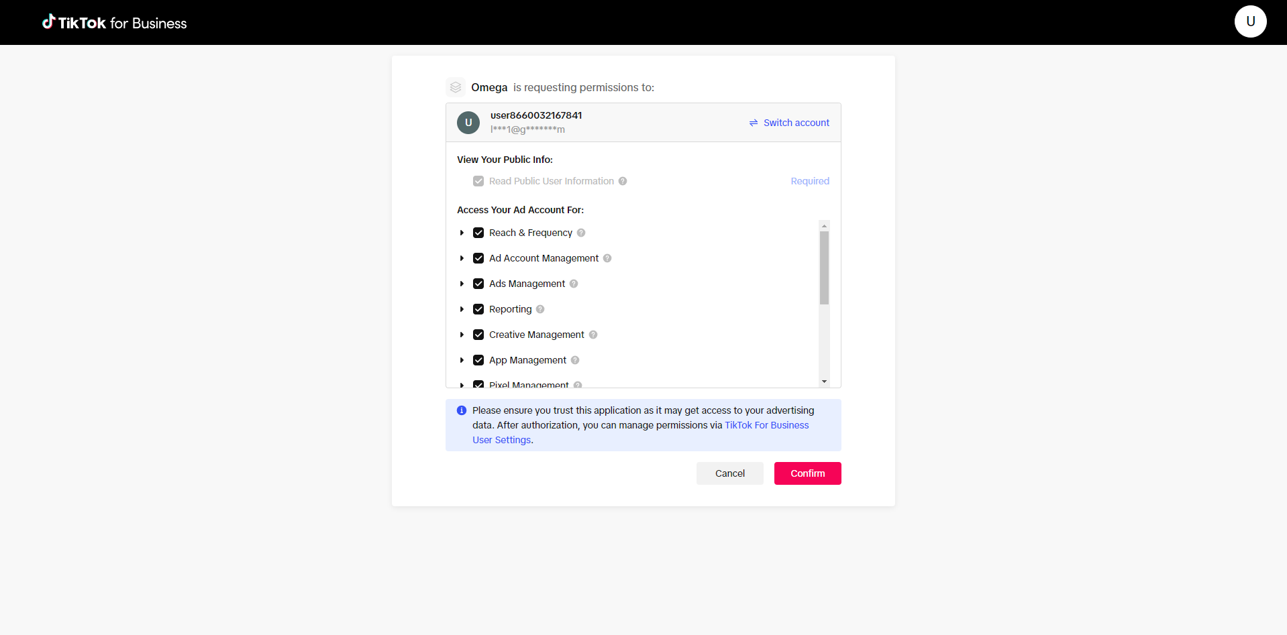The width and height of the screenshot is (1287, 635).
Task: Click the help icon beside Ads Management
Action: tap(574, 284)
